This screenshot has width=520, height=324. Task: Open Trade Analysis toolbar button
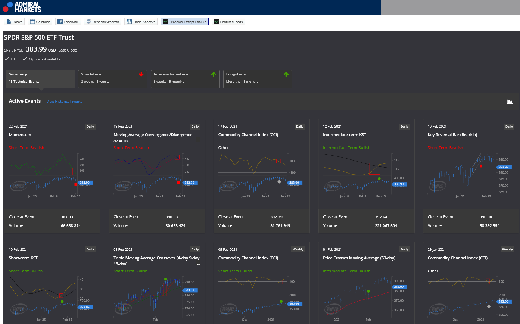141,22
